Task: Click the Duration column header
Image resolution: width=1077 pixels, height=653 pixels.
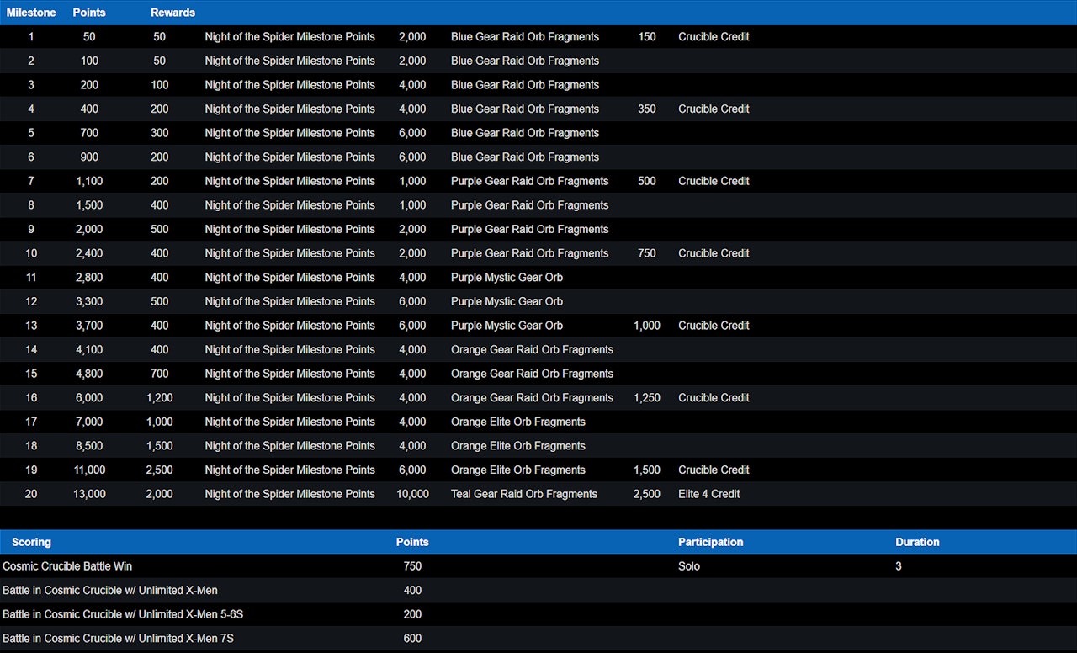Action: 917,542
